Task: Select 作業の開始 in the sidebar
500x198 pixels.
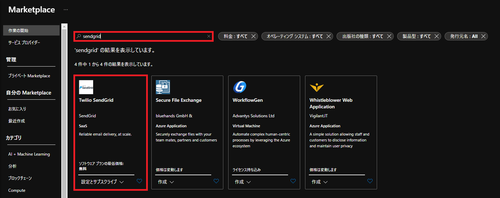Action: click(31, 30)
